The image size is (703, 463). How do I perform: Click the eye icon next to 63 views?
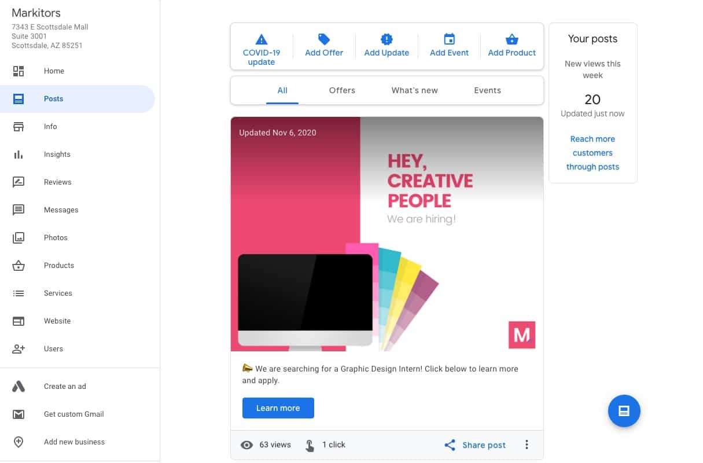coord(247,445)
